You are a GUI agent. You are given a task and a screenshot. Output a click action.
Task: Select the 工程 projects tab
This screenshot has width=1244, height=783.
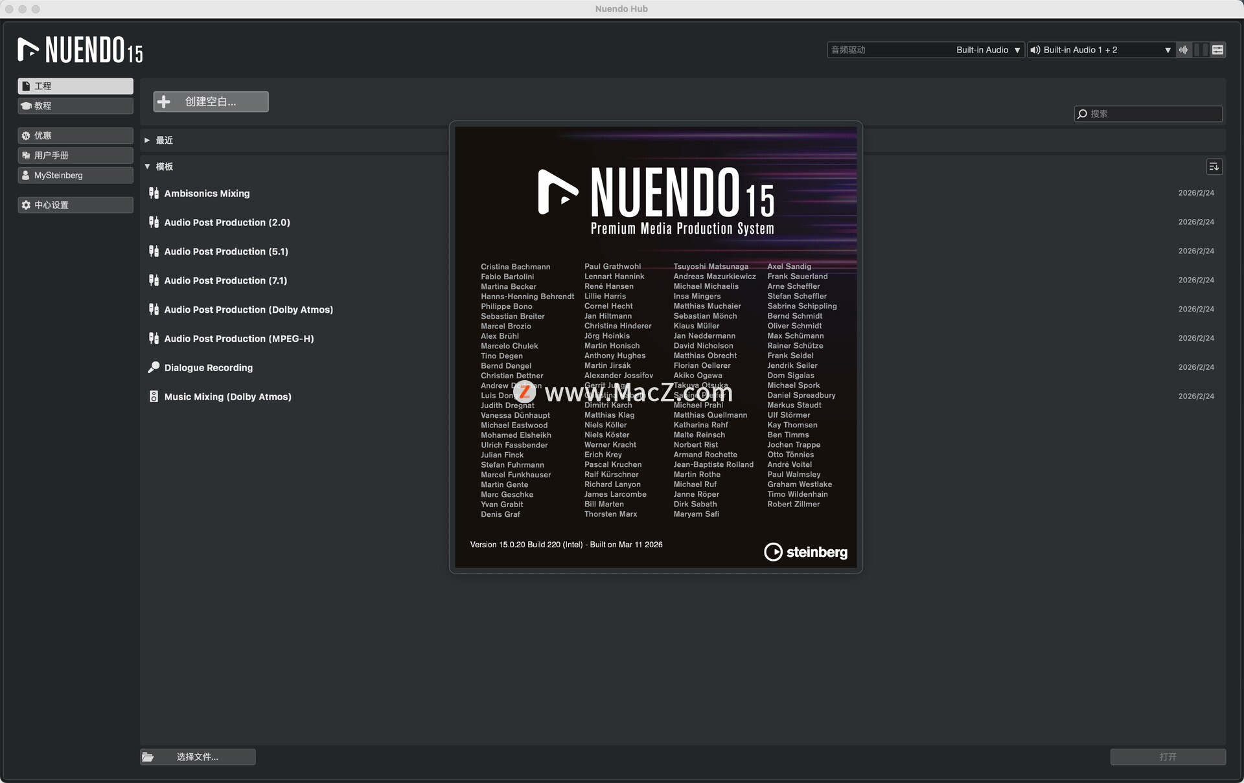click(x=75, y=86)
